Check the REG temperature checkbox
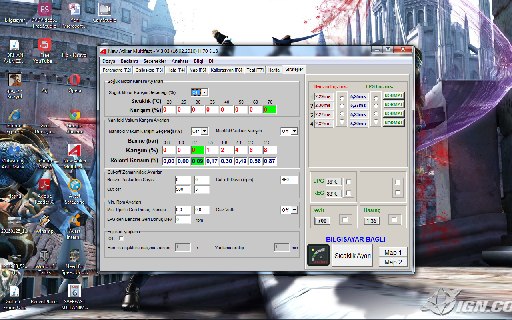 348,193
